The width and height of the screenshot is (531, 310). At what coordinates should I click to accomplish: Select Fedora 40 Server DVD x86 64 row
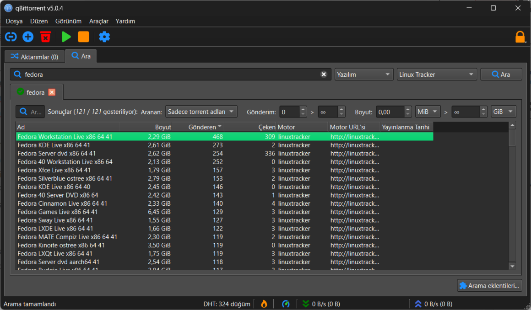point(224,195)
